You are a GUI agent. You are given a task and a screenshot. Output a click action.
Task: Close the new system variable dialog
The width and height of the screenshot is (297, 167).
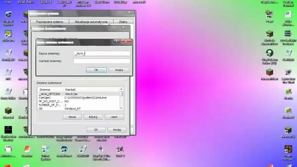(126, 41)
